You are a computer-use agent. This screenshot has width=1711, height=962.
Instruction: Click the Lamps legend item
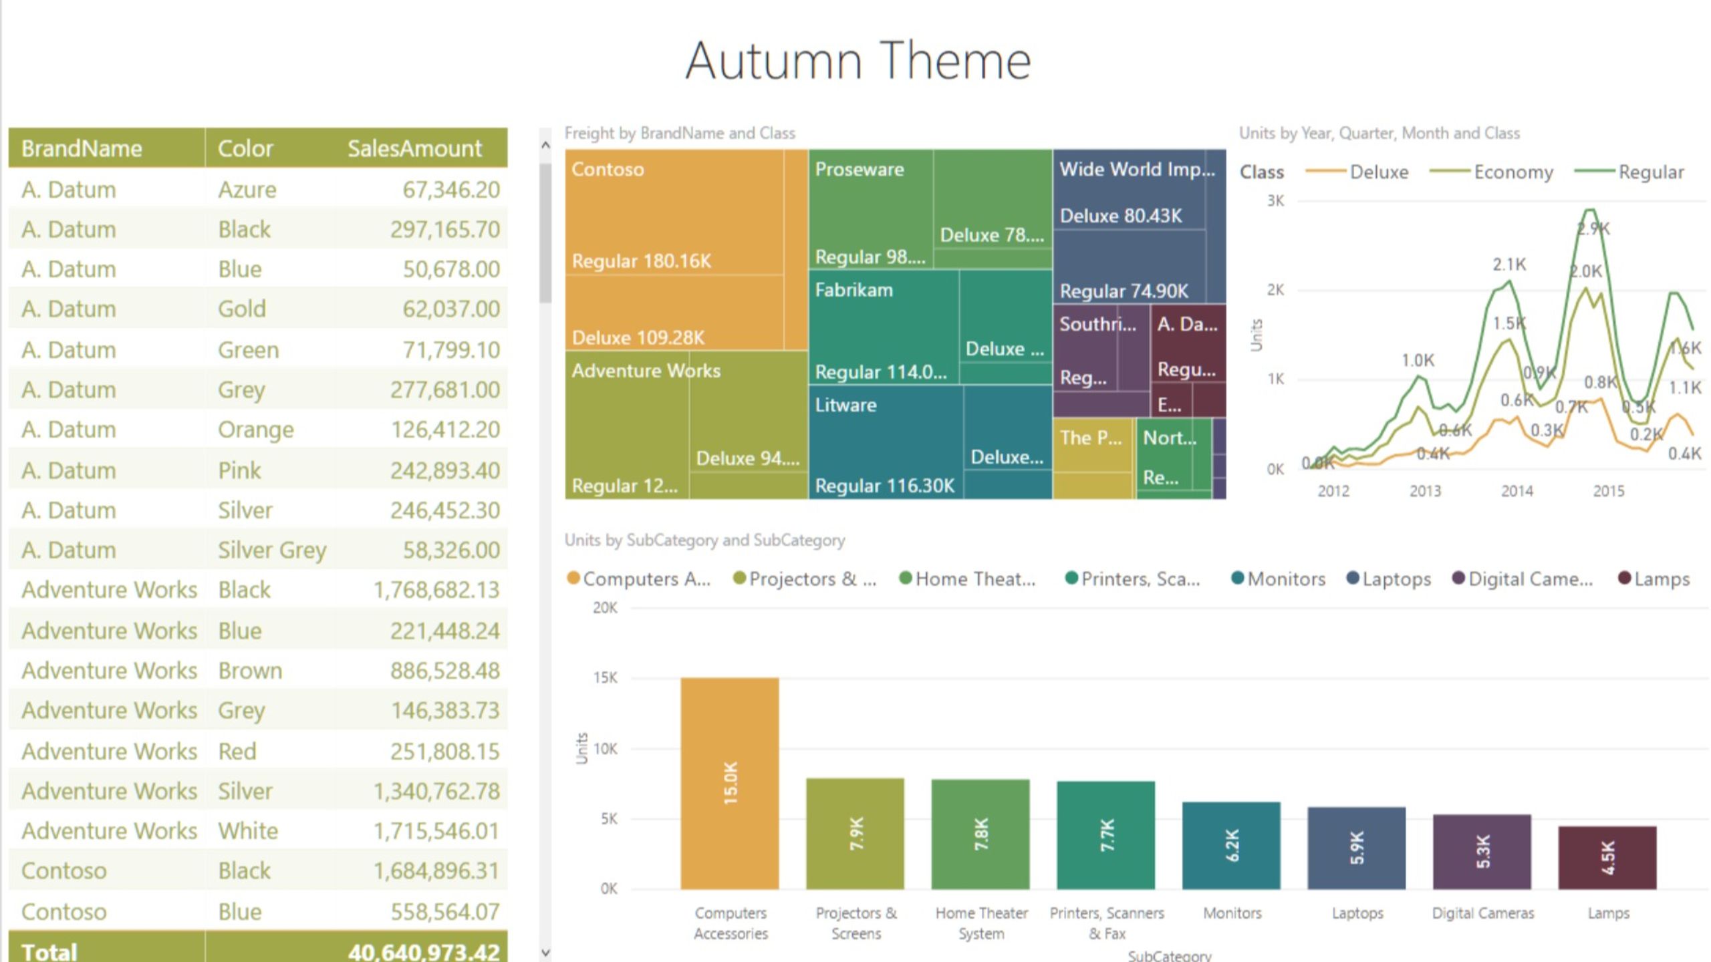coord(1654,579)
